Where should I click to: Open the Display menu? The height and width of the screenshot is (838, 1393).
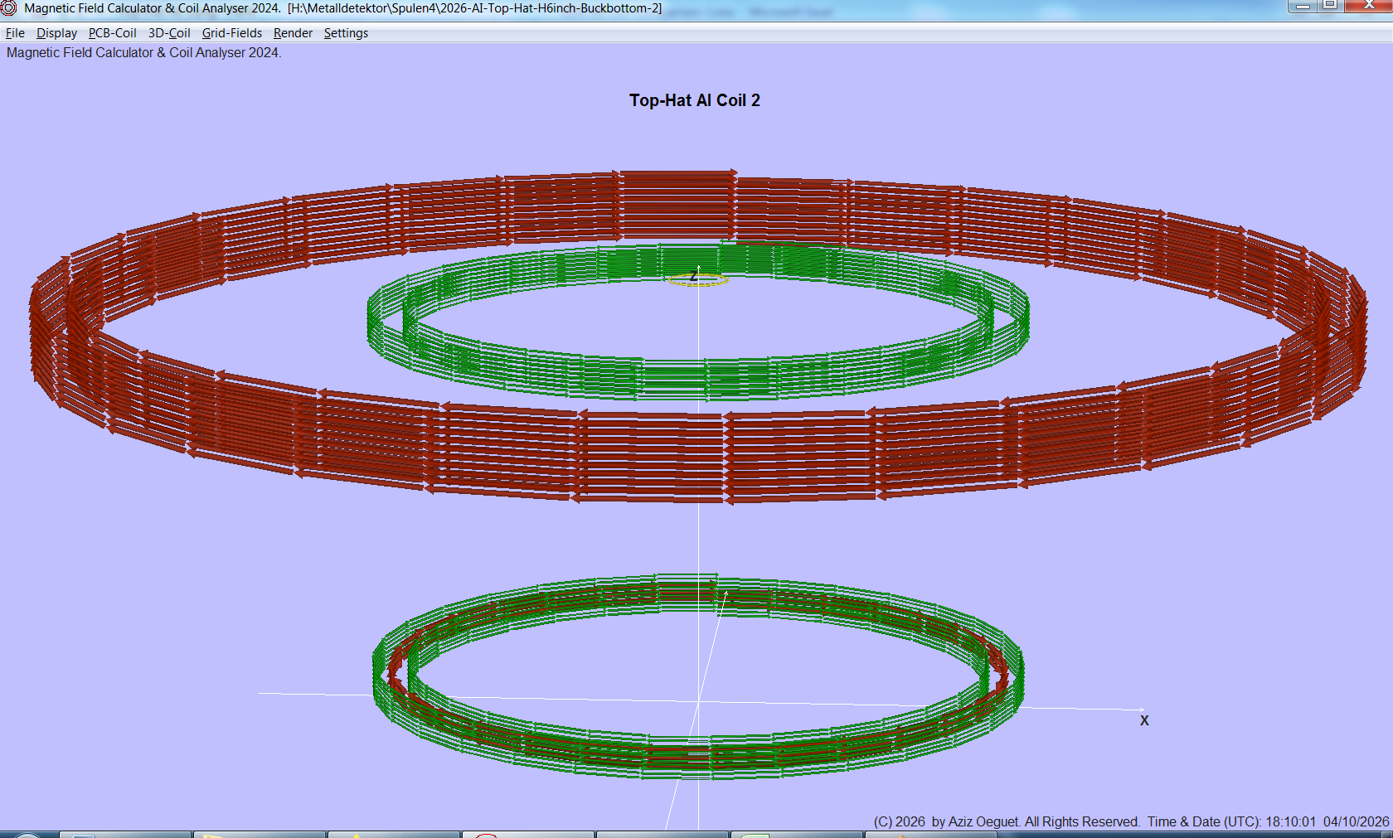pos(56,33)
